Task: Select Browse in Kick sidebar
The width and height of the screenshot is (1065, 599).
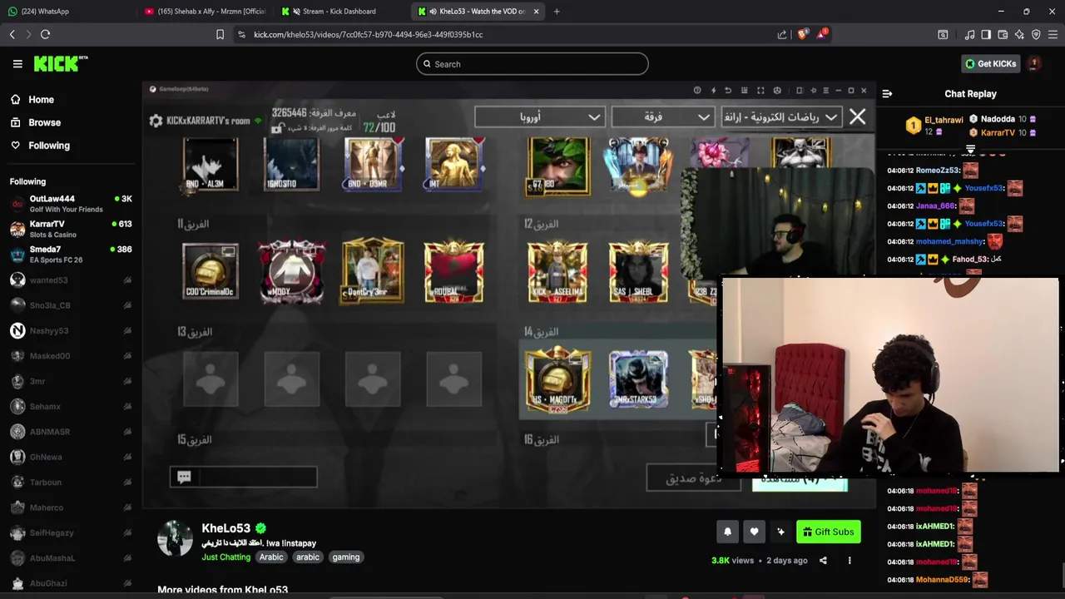Action: pyautogui.click(x=44, y=122)
